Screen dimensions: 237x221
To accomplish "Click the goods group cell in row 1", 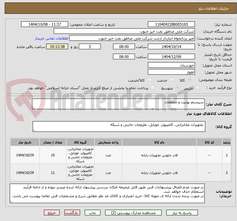I will (x=80, y=155).
